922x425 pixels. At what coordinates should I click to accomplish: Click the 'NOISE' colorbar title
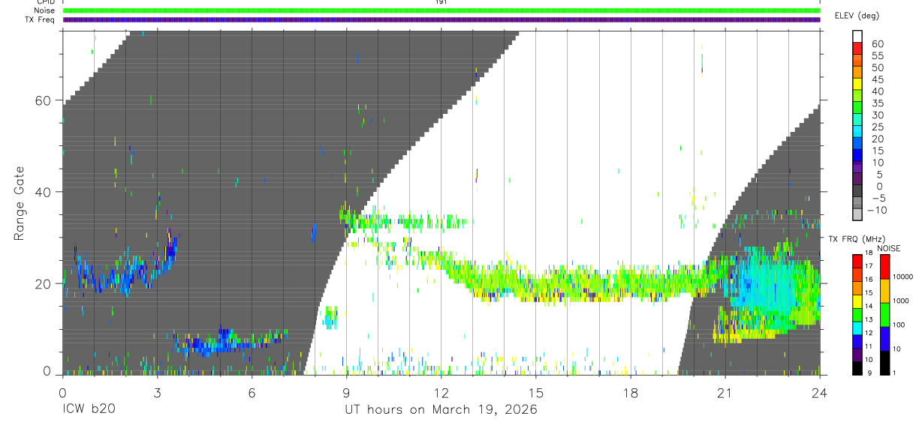point(888,248)
